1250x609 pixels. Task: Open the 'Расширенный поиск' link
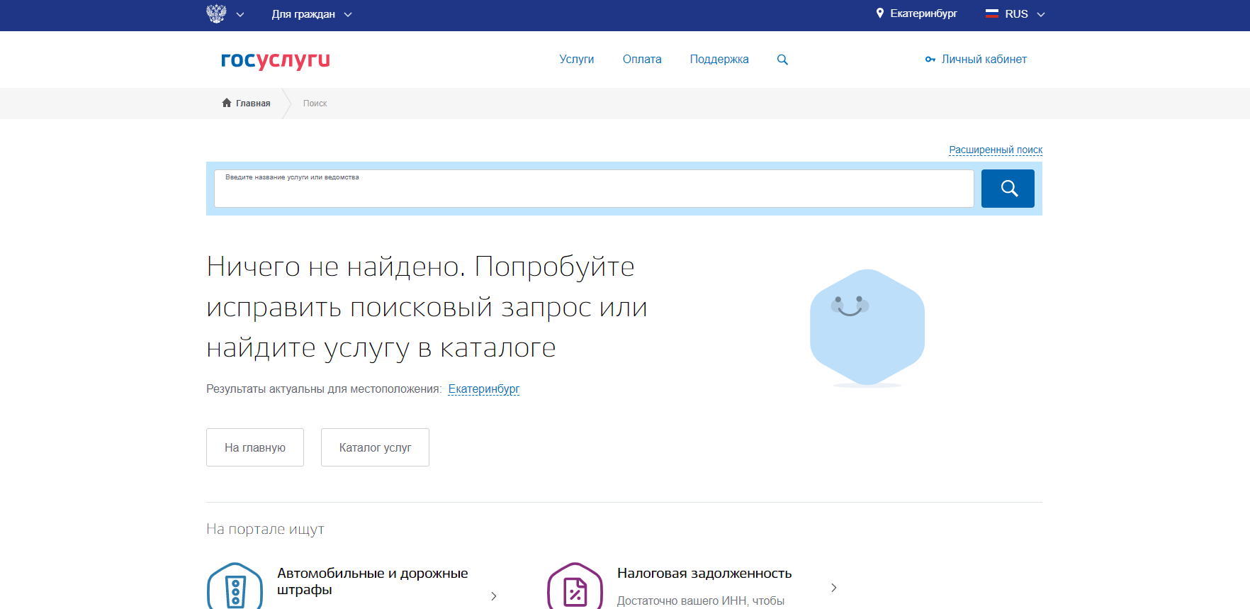(x=995, y=150)
